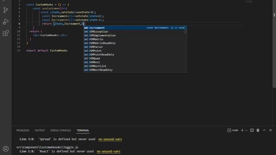The image size is (276, 155).
Task: Switch to the OUTPUT tab
Action: (x=40, y=130)
